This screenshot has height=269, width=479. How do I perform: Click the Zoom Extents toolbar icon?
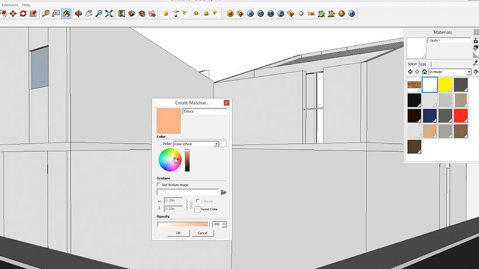tap(109, 13)
